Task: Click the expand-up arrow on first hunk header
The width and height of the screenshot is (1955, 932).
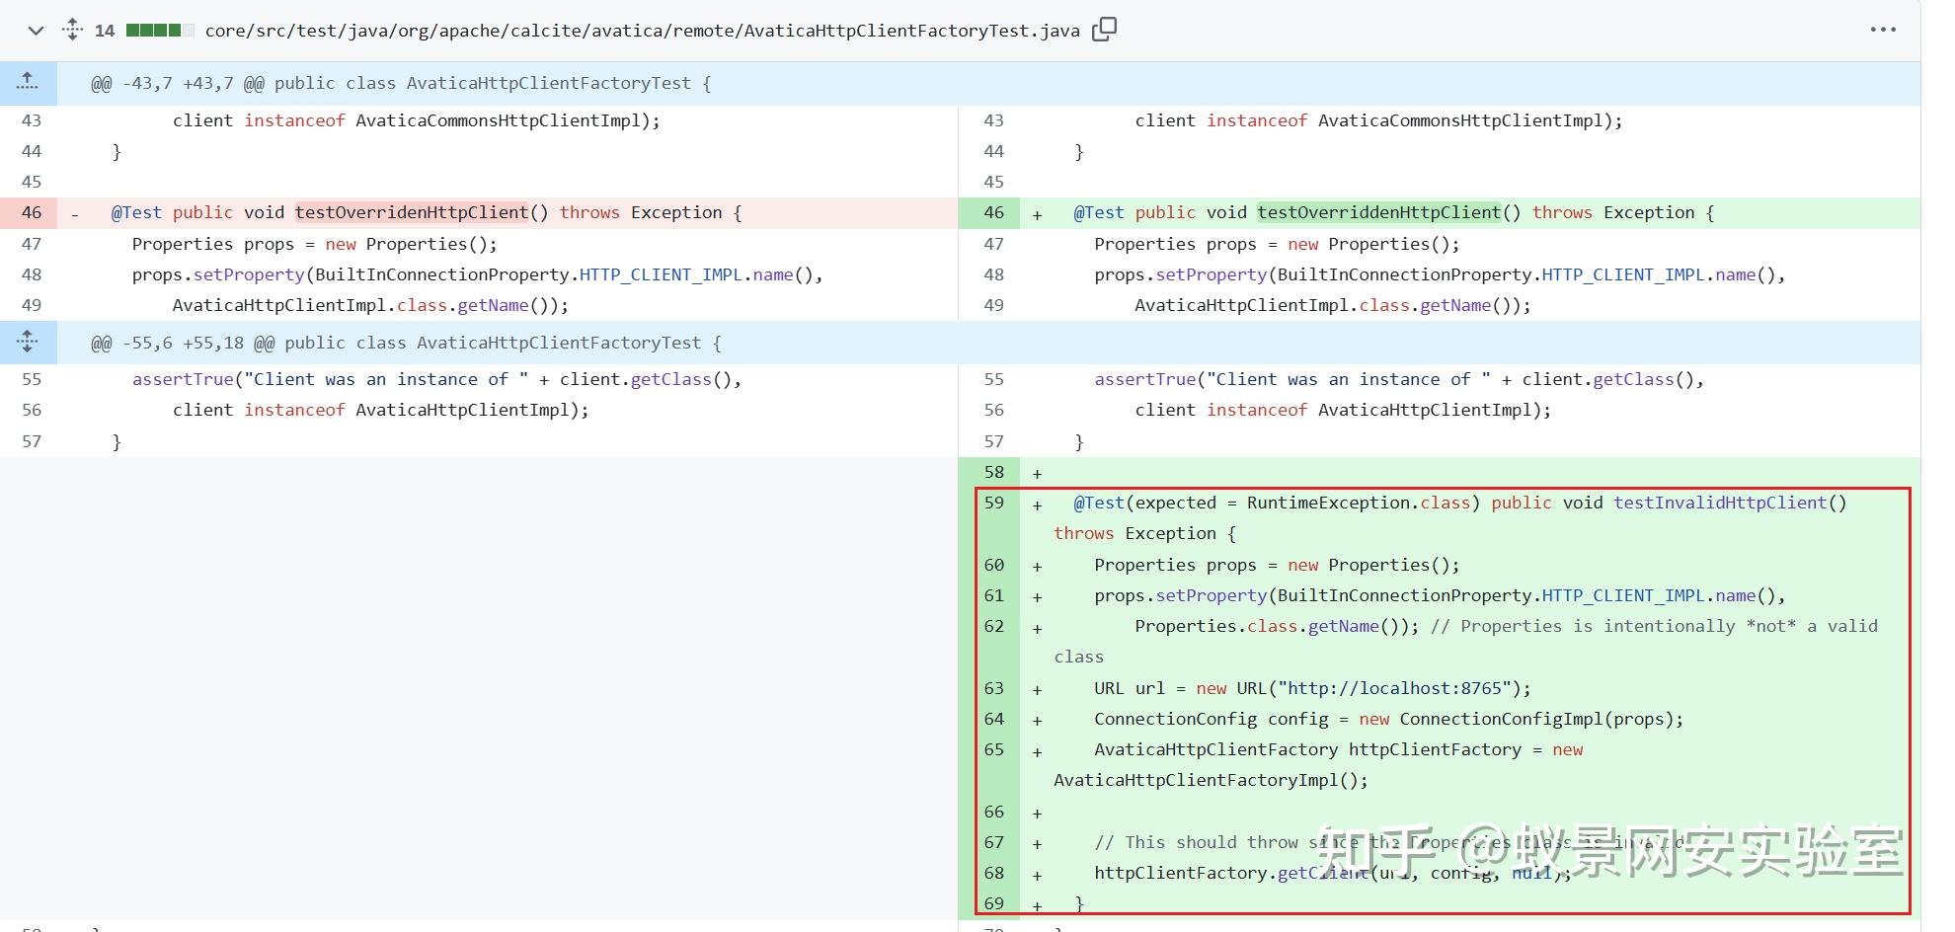Action: tap(28, 83)
